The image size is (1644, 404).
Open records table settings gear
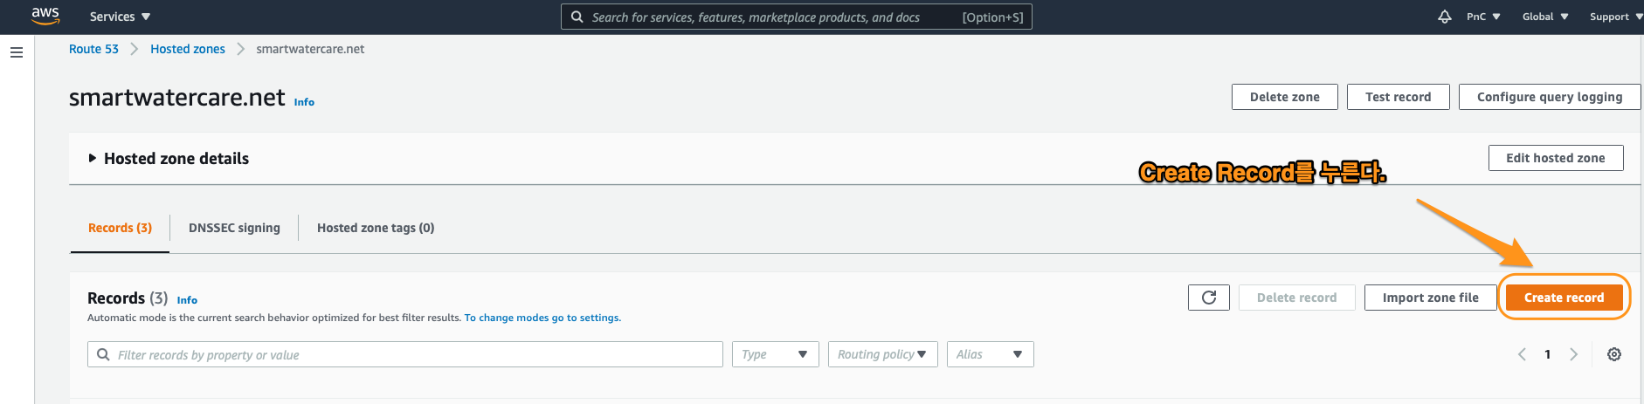tap(1614, 354)
